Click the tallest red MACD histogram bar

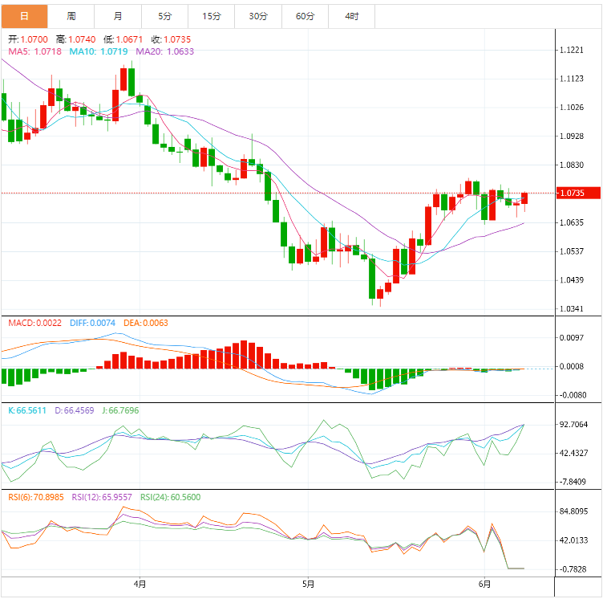[x=244, y=355]
